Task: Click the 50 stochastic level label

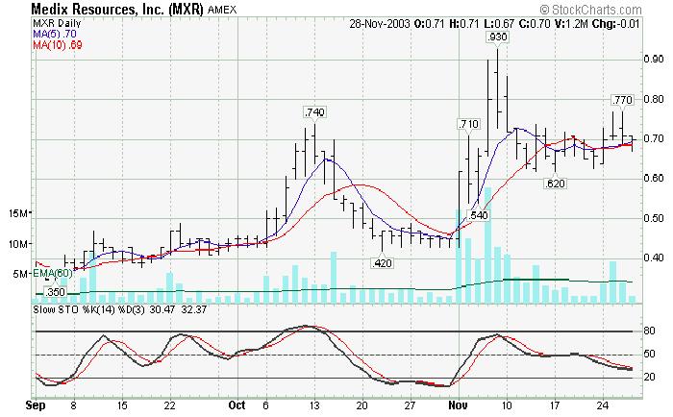Action: click(x=649, y=354)
